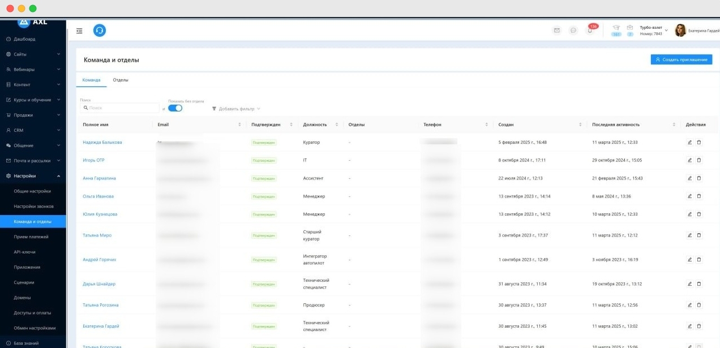Switch to Команда tab

coord(91,80)
